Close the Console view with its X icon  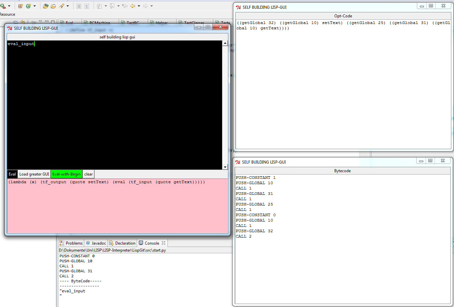point(163,243)
